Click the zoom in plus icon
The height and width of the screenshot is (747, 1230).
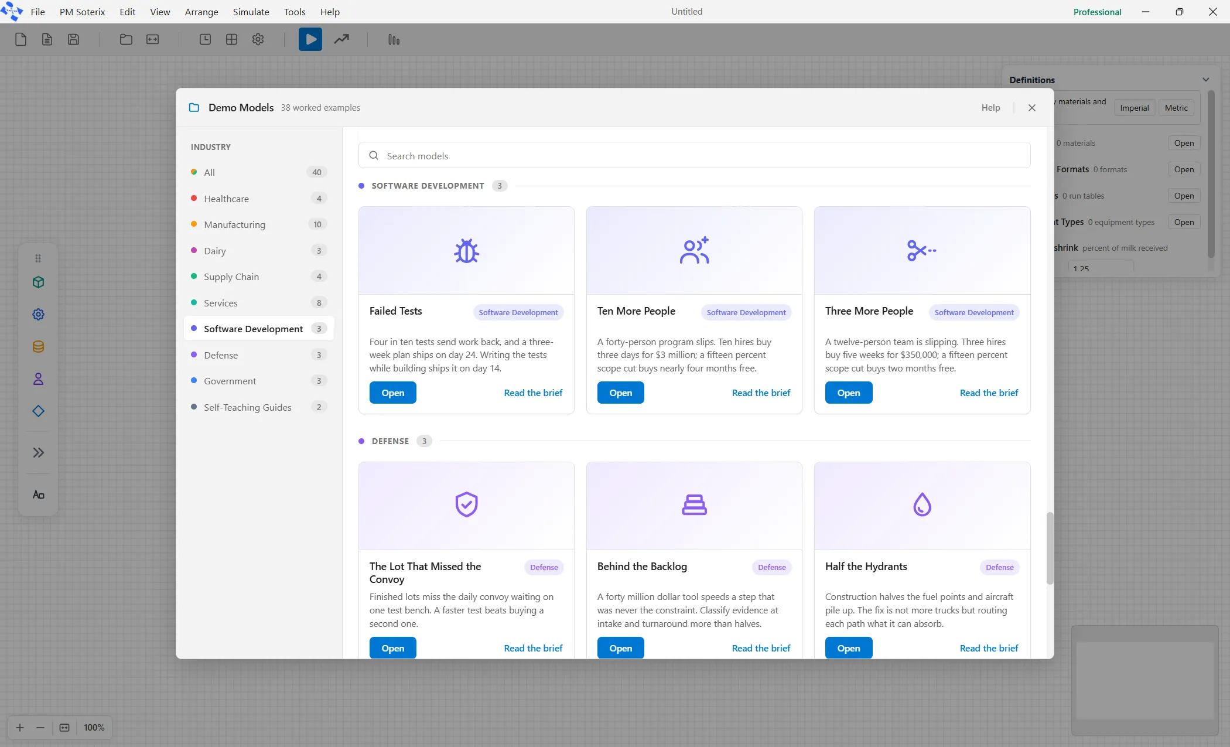click(20, 728)
